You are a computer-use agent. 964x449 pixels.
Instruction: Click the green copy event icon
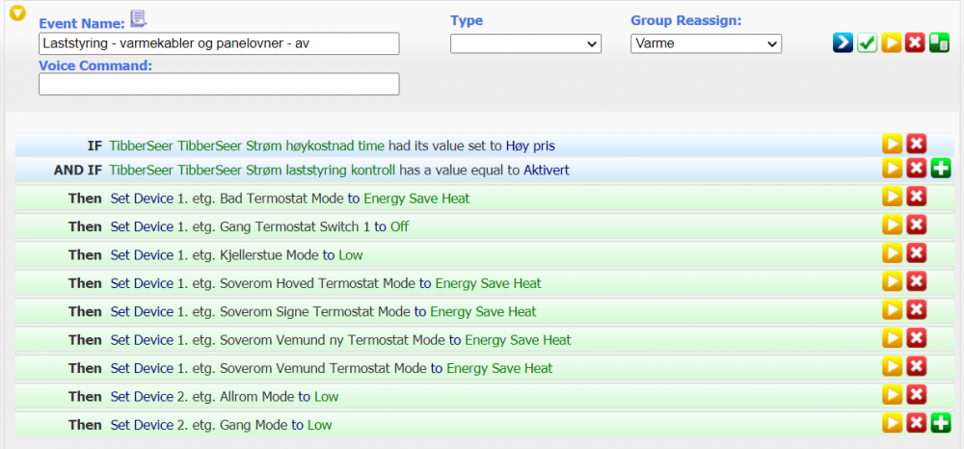point(940,43)
